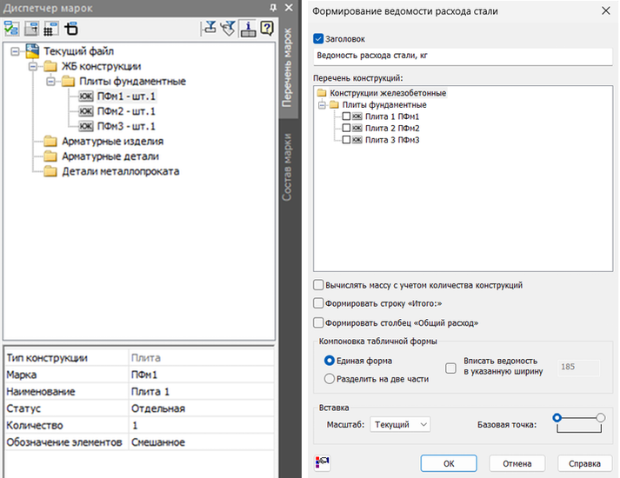Collapse the Текущий файл root node

point(16,51)
